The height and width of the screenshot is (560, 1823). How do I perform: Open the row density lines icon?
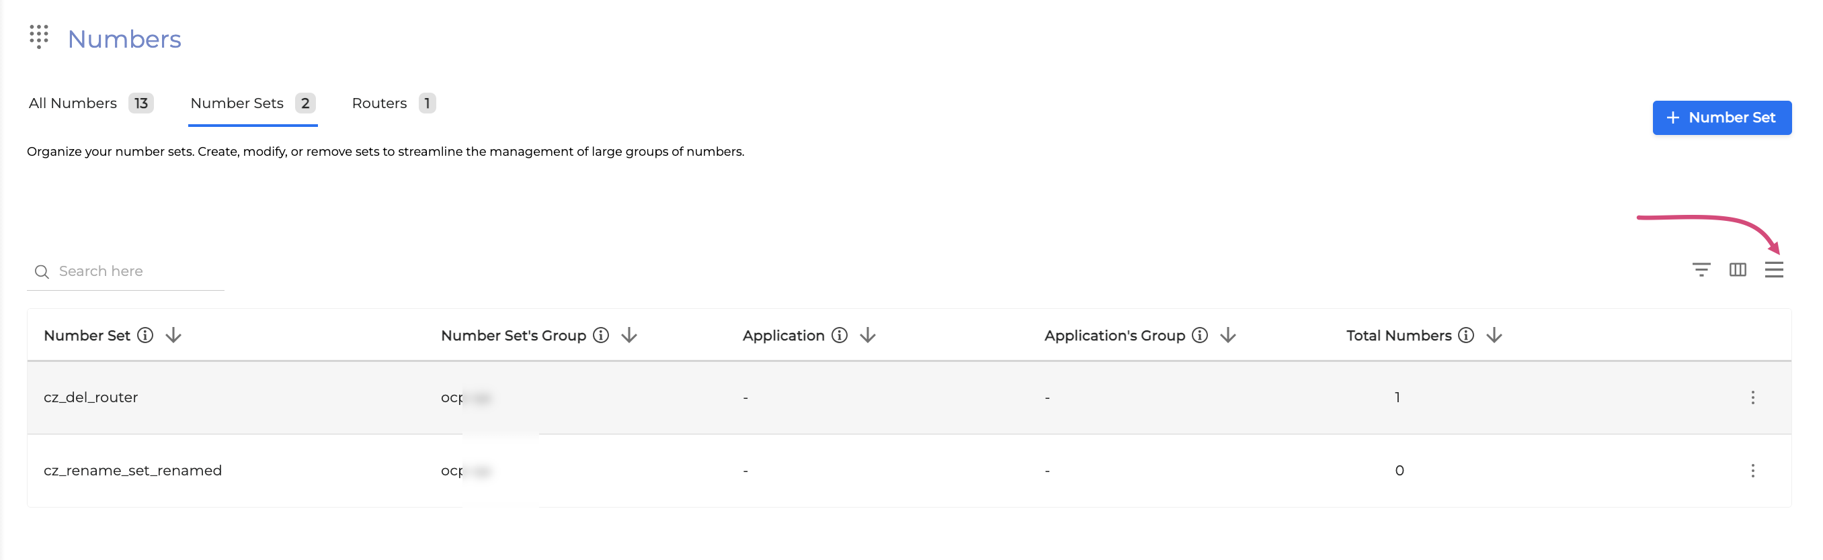[1773, 269]
